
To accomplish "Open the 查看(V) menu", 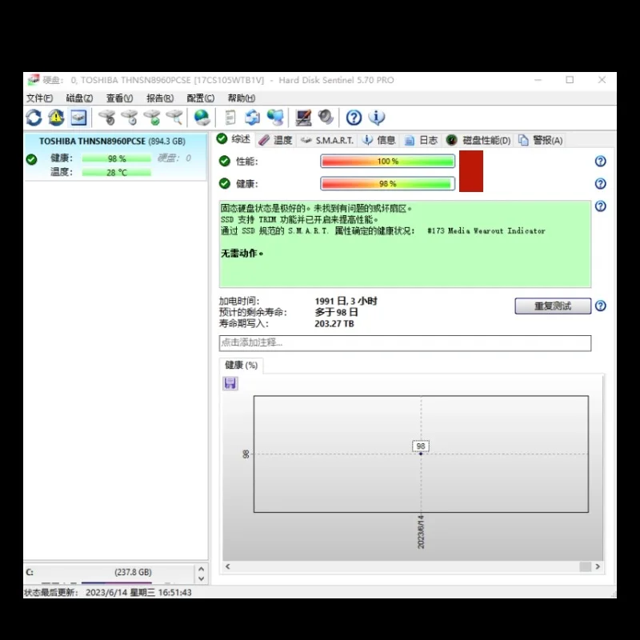I will [x=119, y=98].
